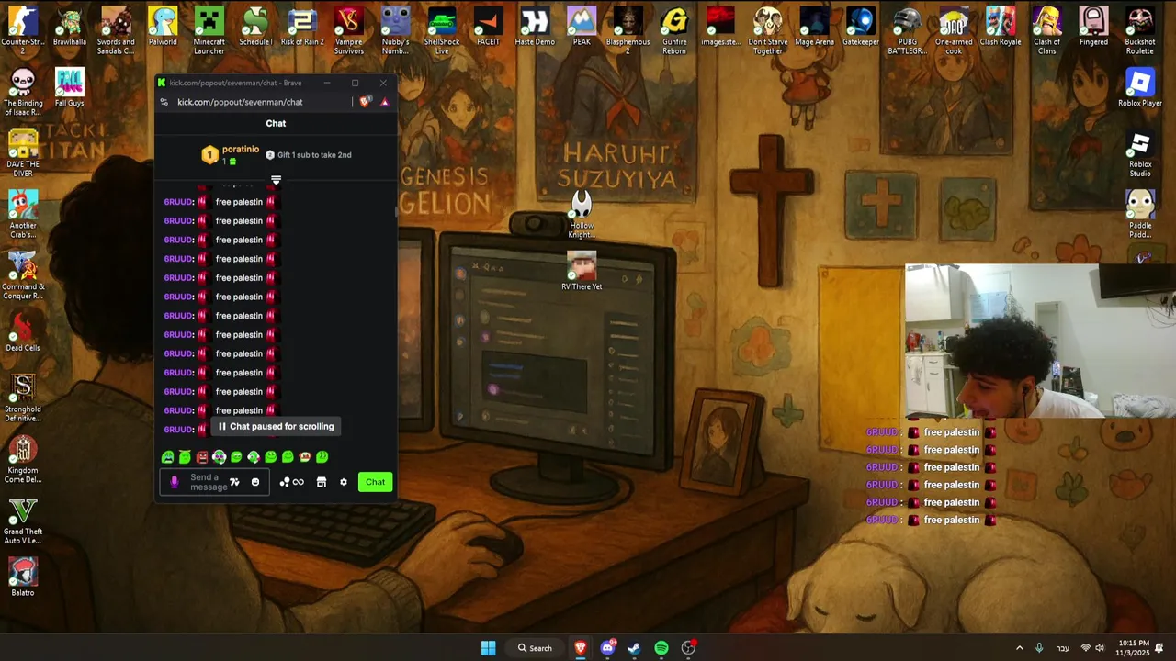Screen dimensions: 1176x661
Task: Send message with green Chat button
Action: point(375,482)
